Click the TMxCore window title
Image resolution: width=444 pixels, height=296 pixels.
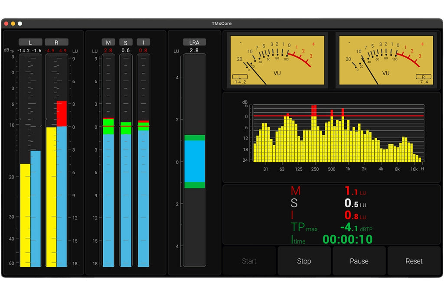click(x=222, y=23)
